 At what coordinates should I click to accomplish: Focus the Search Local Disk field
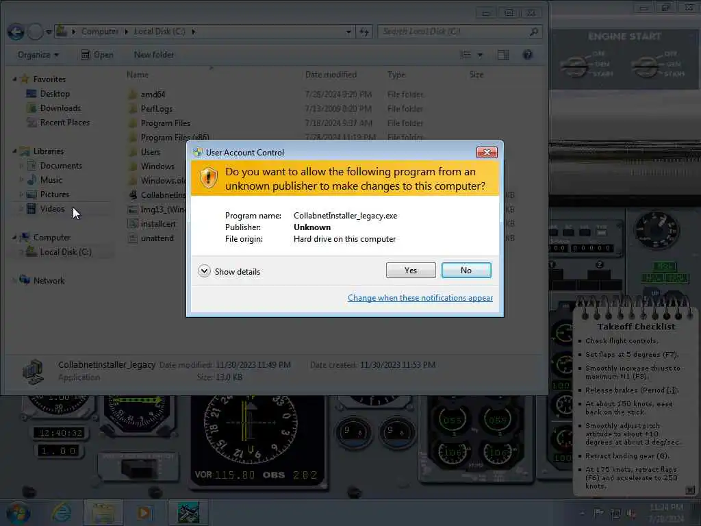459,32
